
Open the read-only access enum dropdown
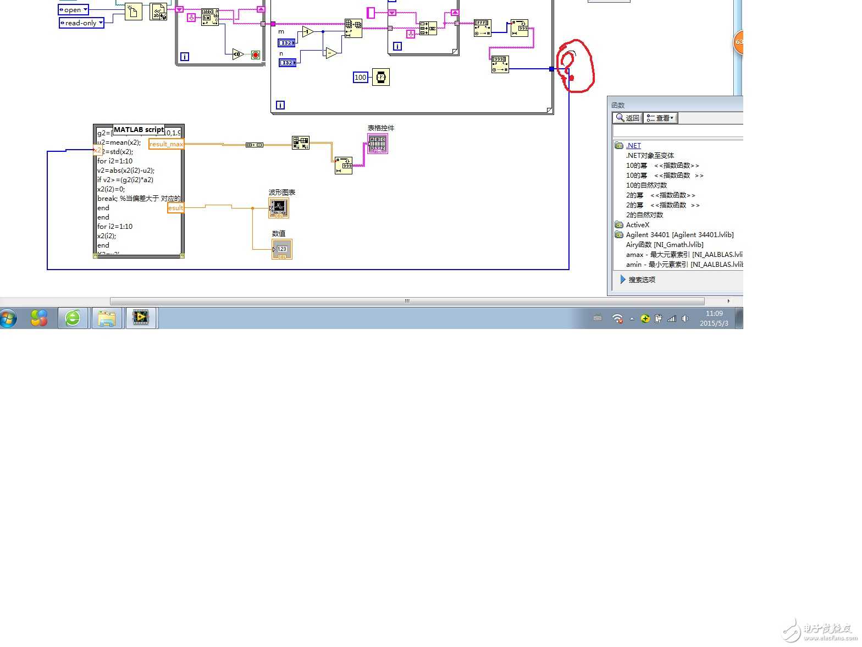pos(81,23)
